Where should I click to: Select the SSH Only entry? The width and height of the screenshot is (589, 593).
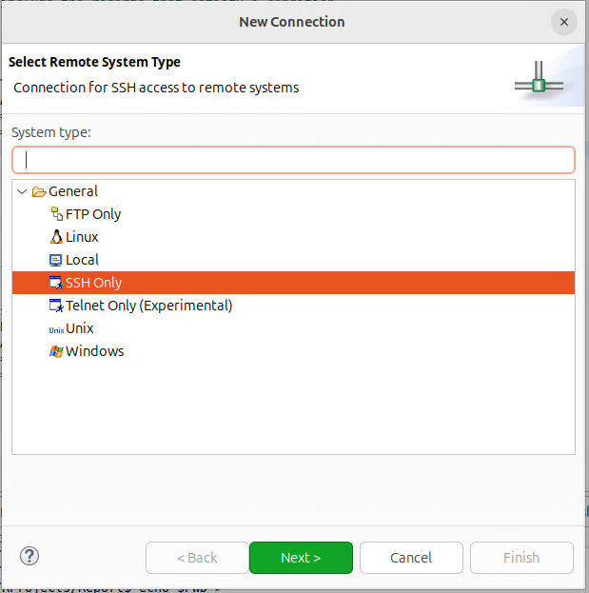(x=293, y=283)
